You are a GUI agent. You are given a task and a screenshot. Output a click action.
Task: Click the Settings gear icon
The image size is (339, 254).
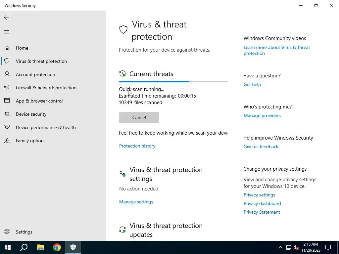coord(7,232)
